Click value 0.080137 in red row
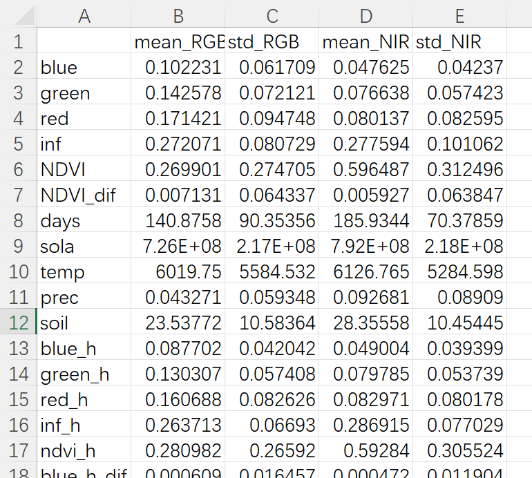Image resolution: width=532 pixels, height=478 pixels. [x=365, y=118]
